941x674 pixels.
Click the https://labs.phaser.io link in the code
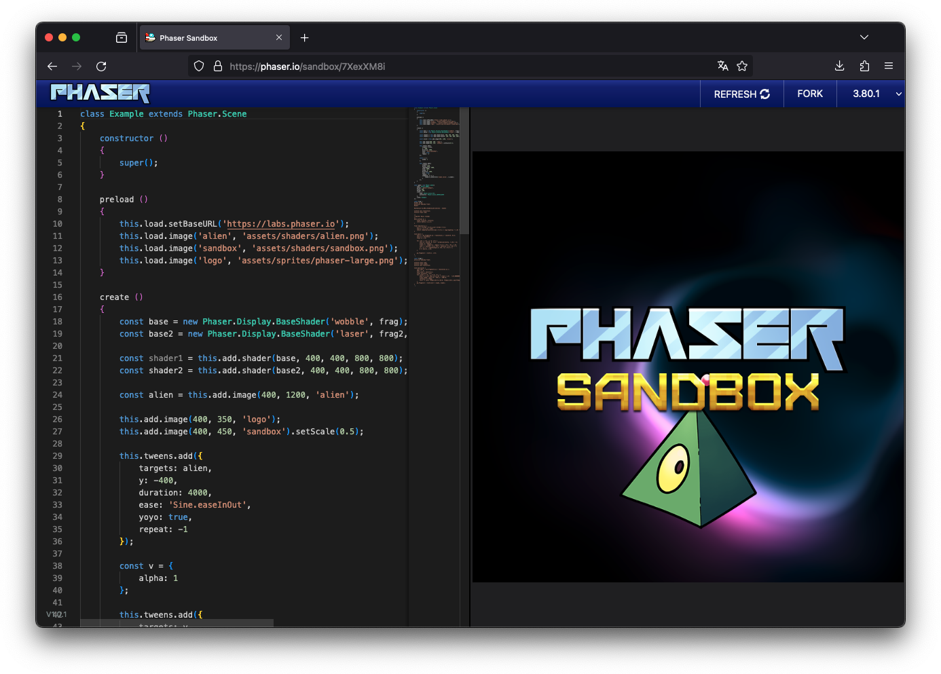[281, 224]
